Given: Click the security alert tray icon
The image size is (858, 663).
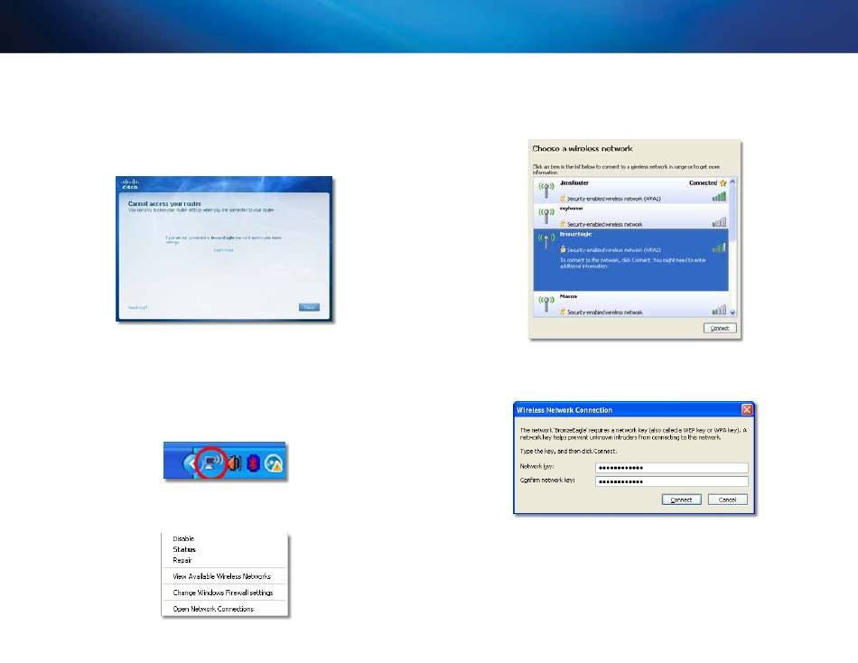Looking at the screenshot, I should (274, 463).
